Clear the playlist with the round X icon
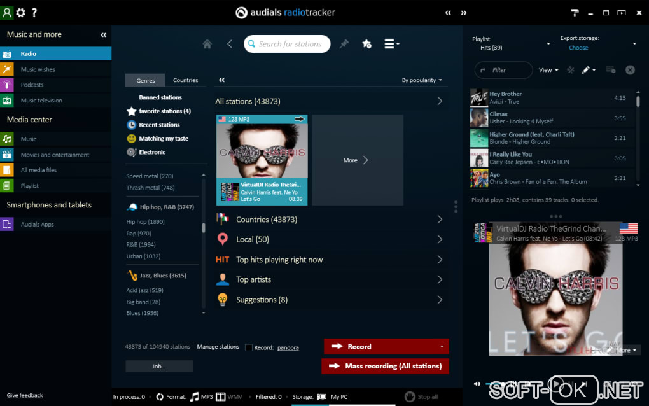Image resolution: width=649 pixels, height=406 pixels. point(630,70)
